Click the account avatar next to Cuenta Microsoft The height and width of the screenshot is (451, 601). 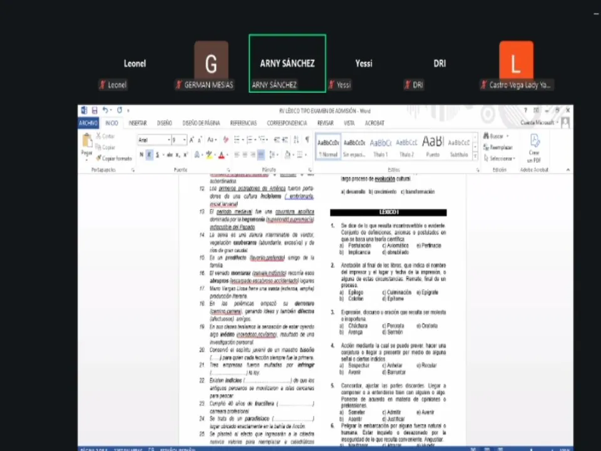point(565,123)
